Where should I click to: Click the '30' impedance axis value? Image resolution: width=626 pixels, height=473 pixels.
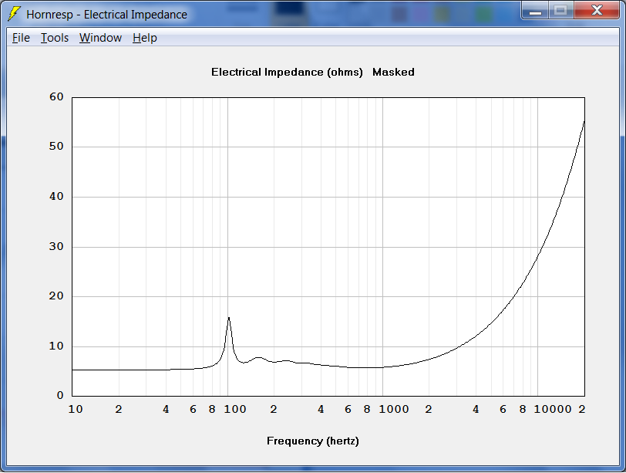[56, 246]
